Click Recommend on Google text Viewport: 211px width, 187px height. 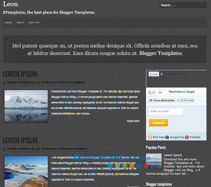click(x=182, y=92)
